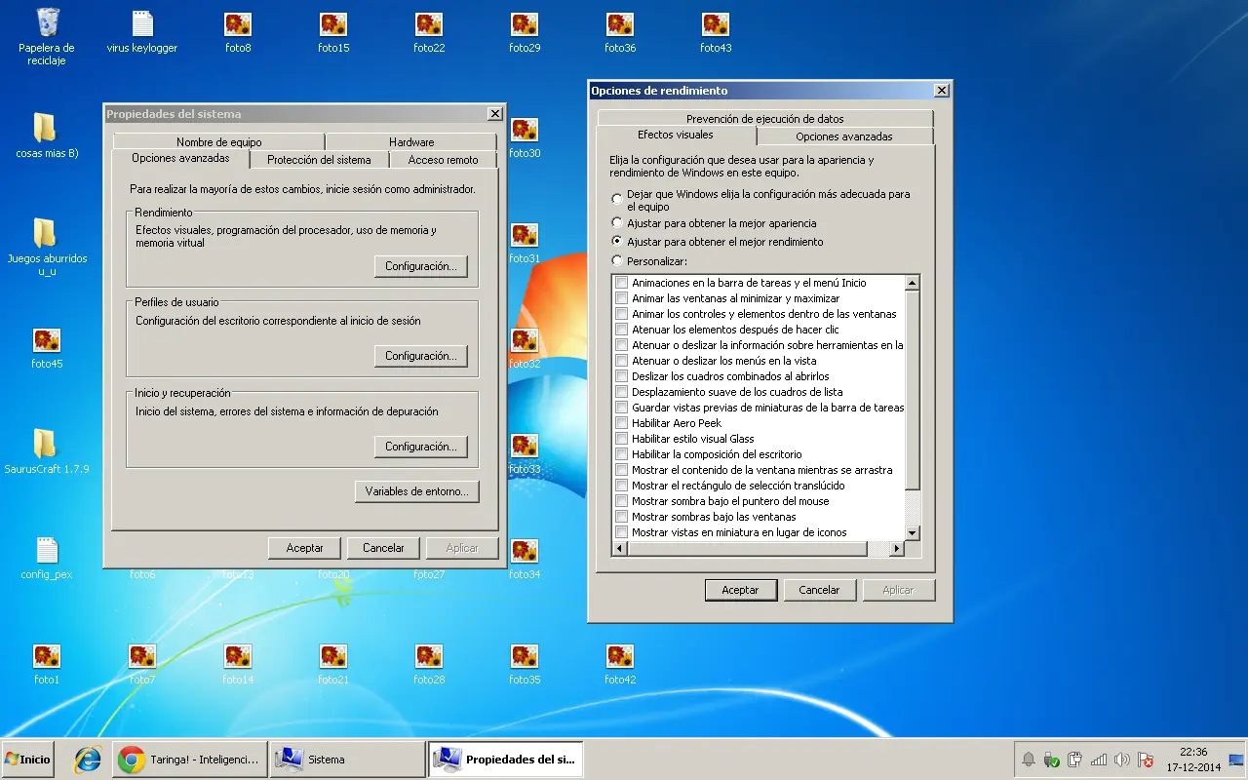Image resolution: width=1248 pixels, height=780 pixels.
Task: Select the foto8 desktop image icon
Action: (x=238, y=24)
